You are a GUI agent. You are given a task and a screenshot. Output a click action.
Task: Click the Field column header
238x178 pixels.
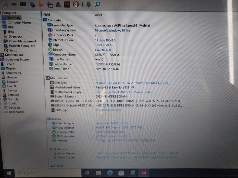pyautogui.click(x=47, y=14)
